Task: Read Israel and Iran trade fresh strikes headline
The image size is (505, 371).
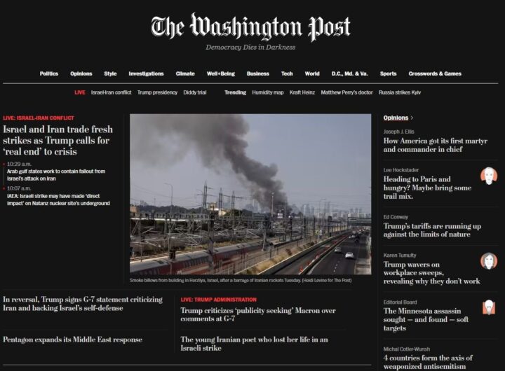Action: click(58, 141)
